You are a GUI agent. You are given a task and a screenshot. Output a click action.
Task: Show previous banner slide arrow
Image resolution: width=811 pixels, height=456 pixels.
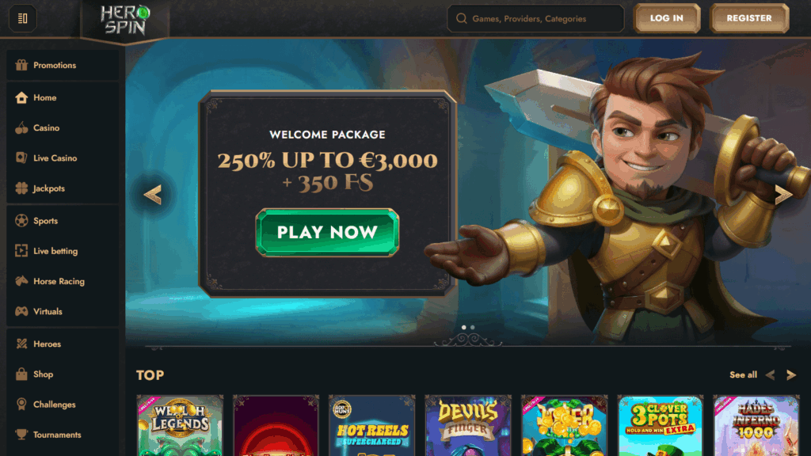click(x=153, y=195)
